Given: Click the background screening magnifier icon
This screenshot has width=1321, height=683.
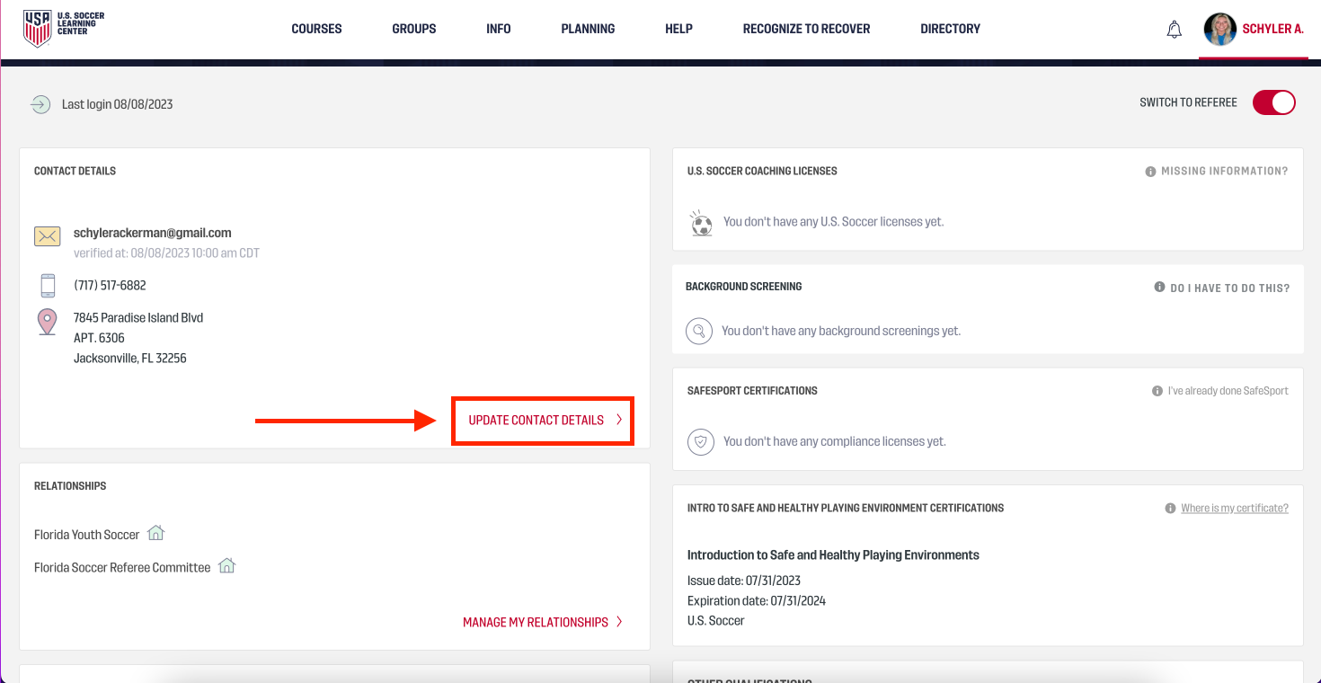Looking at the screenshot, I should (699, 332).
